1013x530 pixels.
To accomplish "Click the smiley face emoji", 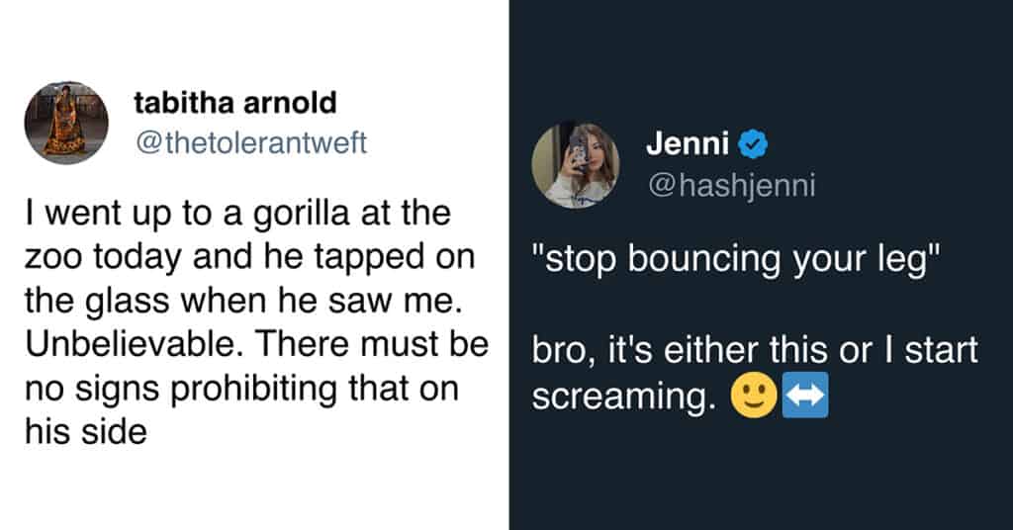I will [748, 397].
